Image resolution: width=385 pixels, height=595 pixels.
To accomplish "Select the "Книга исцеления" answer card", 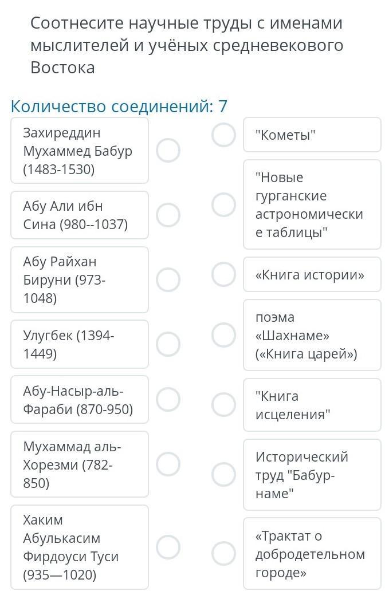I will (312, 405).
